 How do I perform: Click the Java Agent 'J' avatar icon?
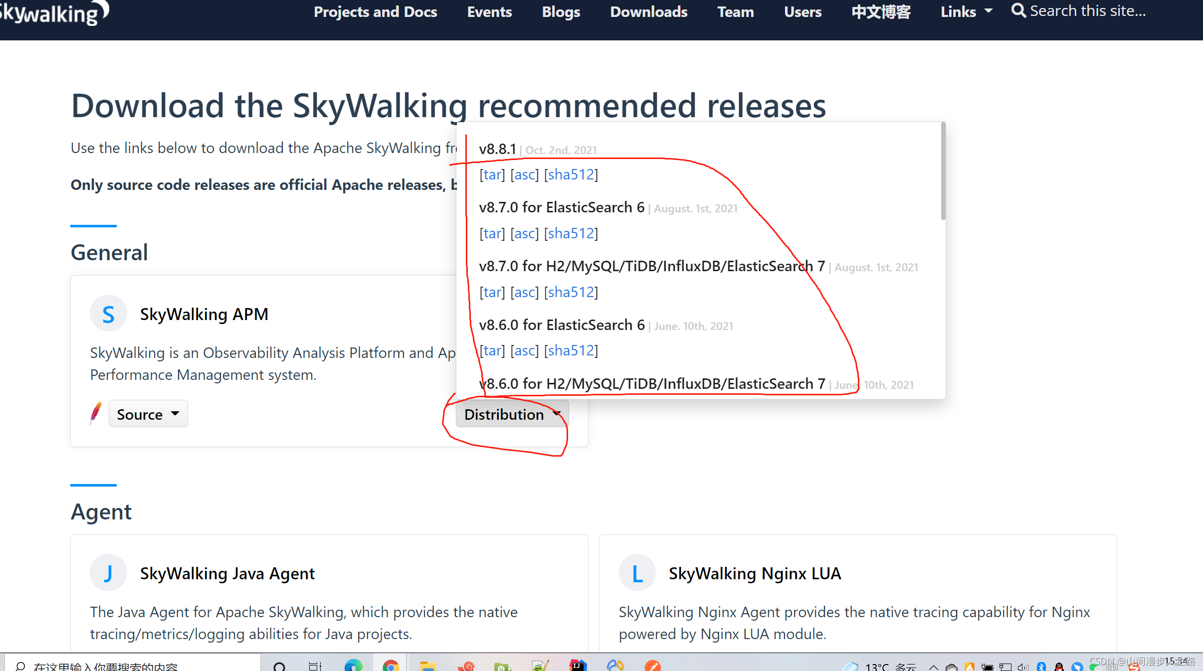point(108,573)
